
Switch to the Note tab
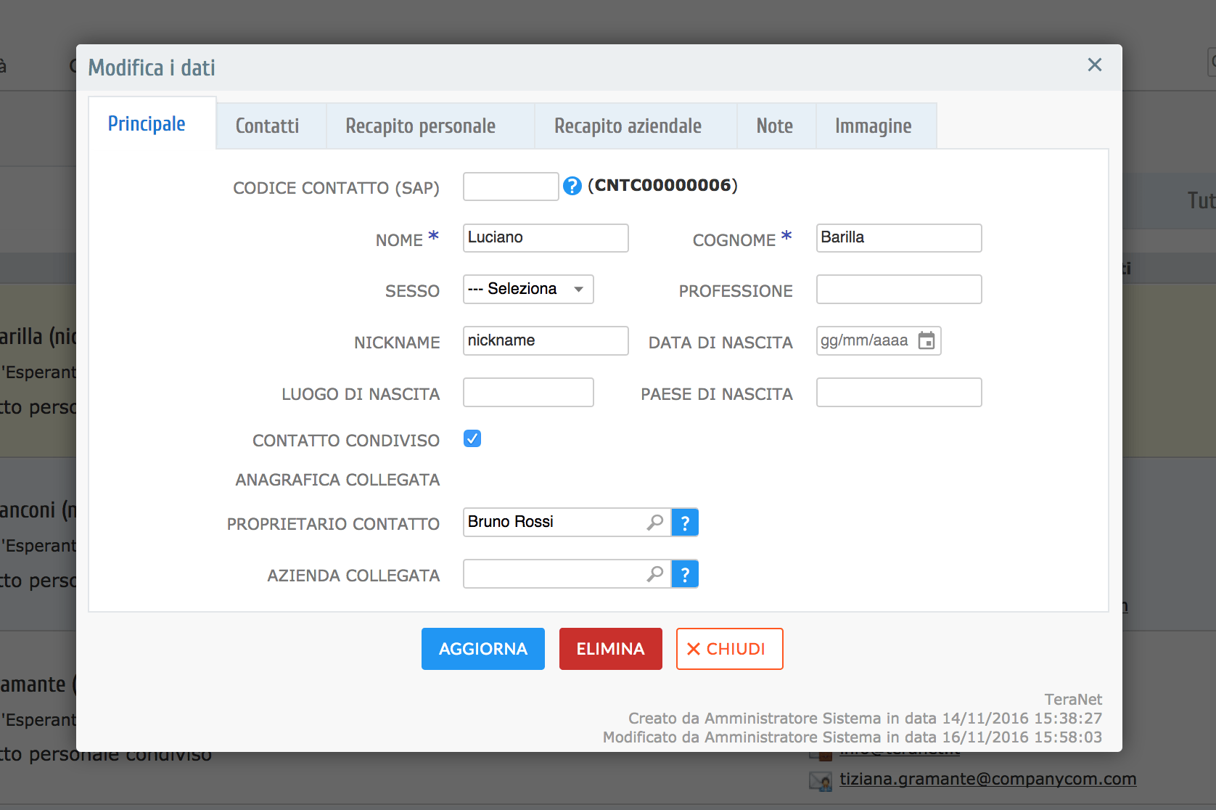pyautogui.click(x=775, y=126)
